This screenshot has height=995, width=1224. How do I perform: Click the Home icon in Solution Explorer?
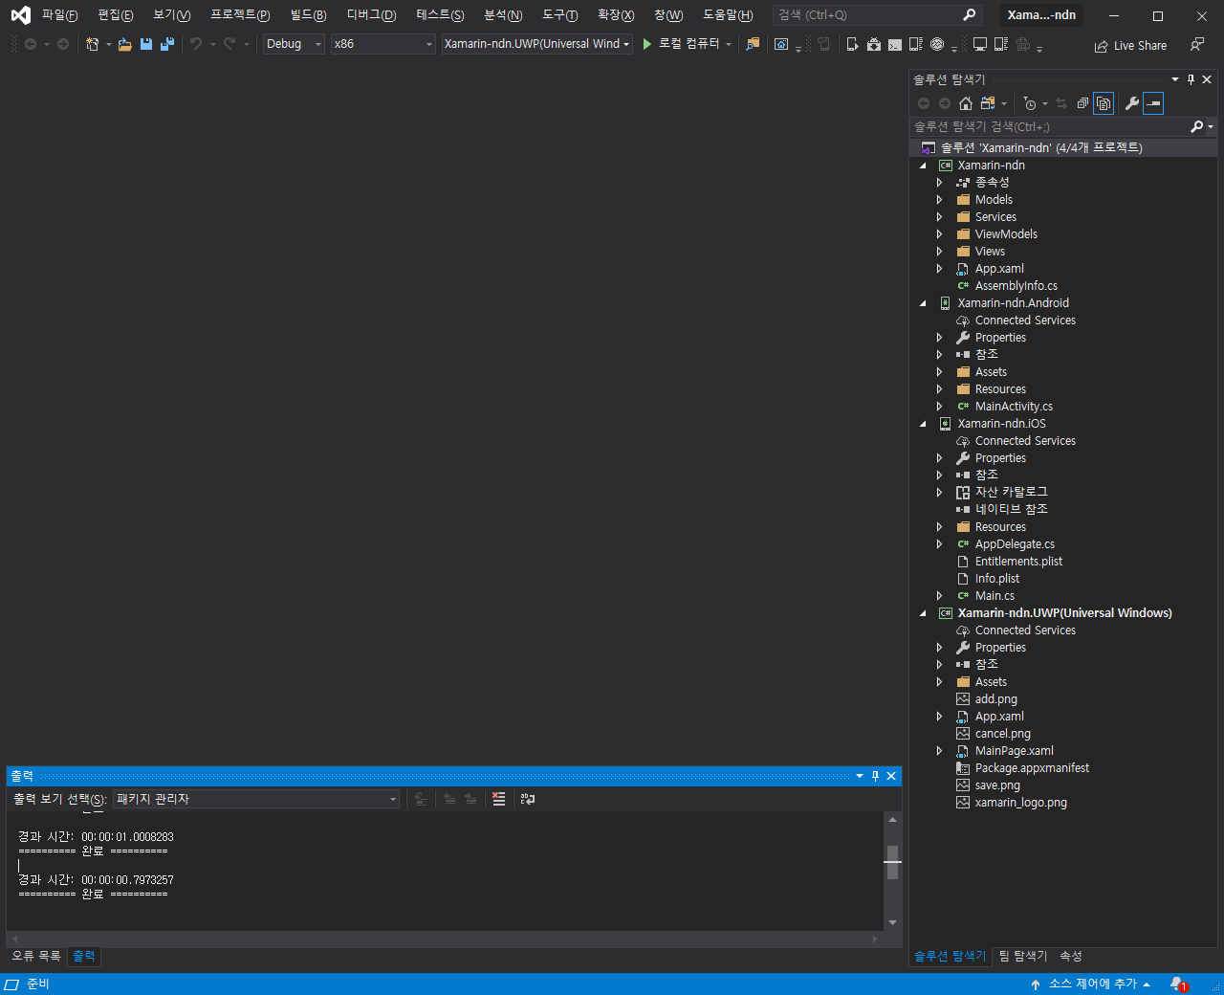tap(966, 103)
